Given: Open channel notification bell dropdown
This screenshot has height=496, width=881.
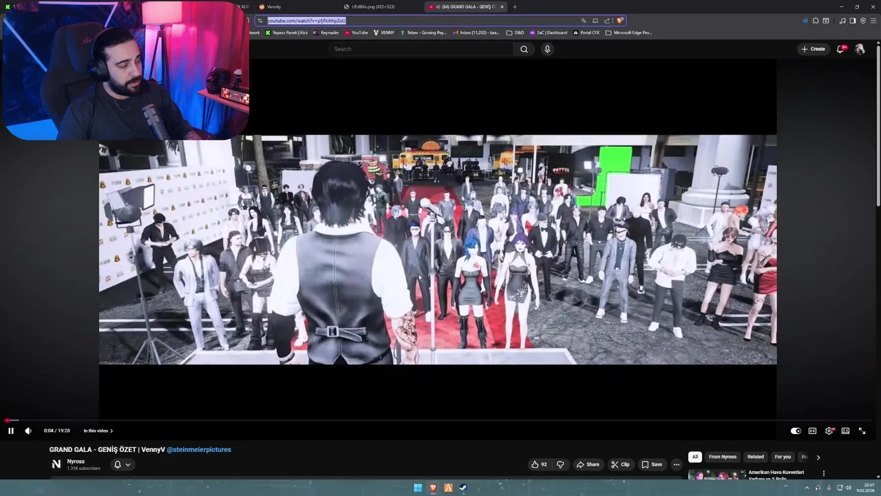Looking at the screenshot, I should 122,464.
